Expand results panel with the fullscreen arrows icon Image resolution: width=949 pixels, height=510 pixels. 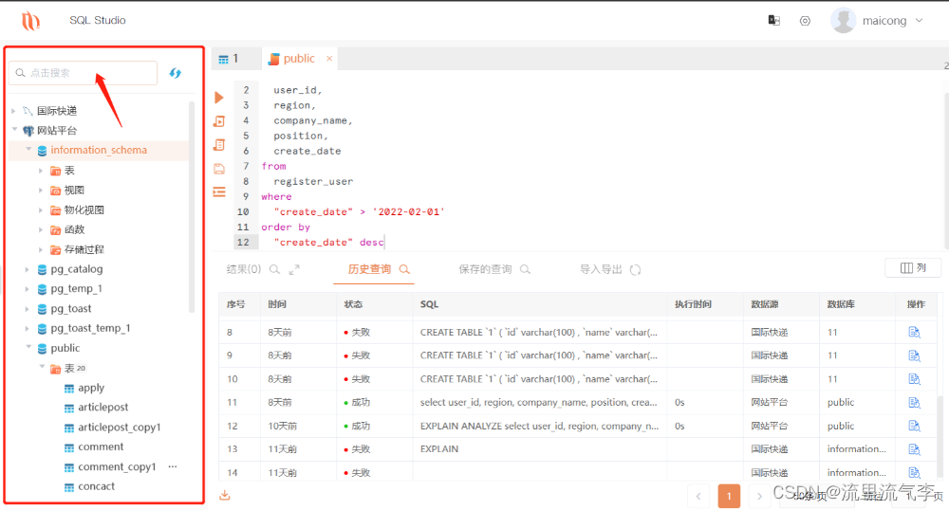294,269
